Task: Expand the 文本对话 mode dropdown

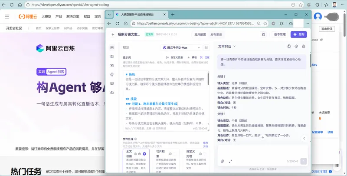Action: (227, 46)
